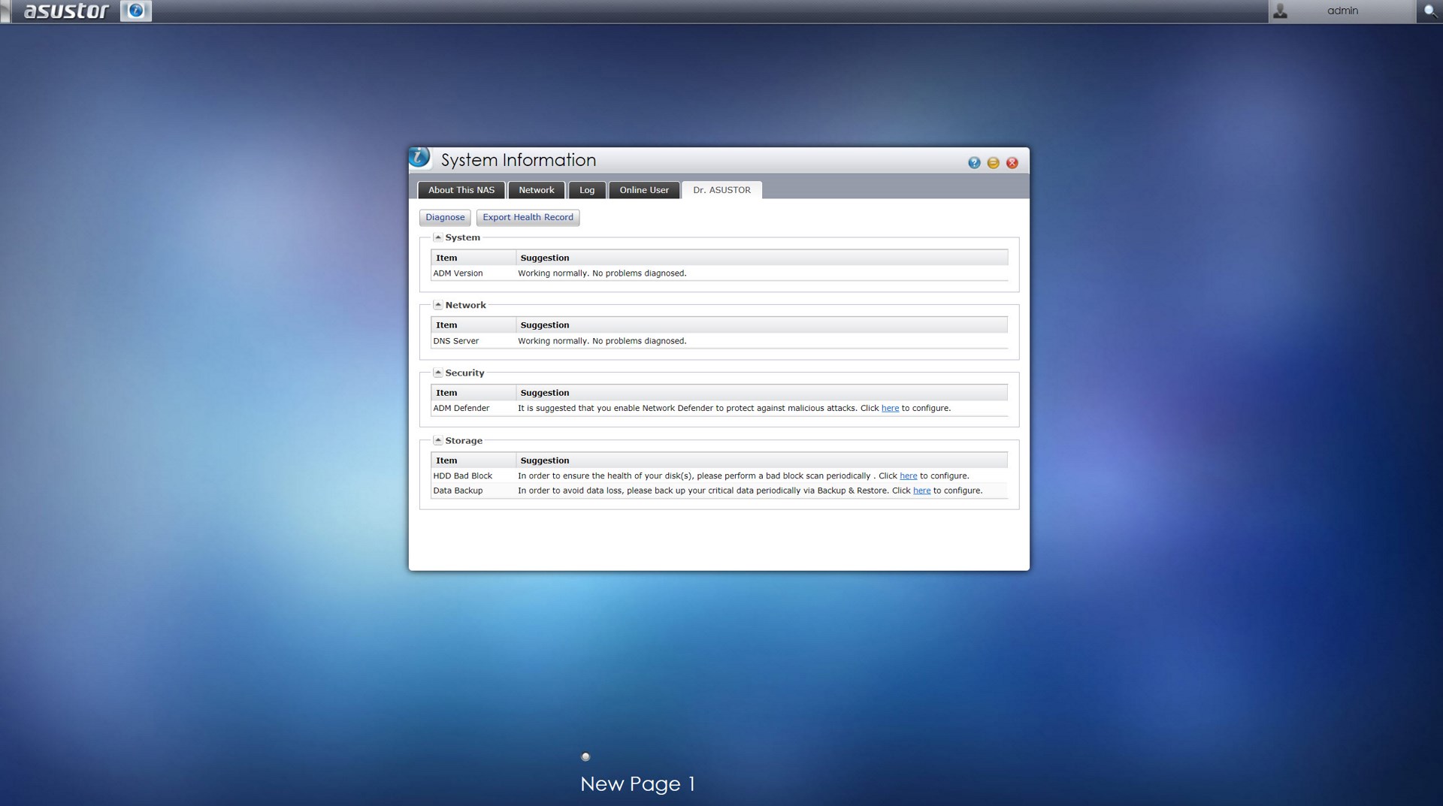Follow the here link for ADM Defender
Viewport: 1443px width, 806px height.
point(890,409)
